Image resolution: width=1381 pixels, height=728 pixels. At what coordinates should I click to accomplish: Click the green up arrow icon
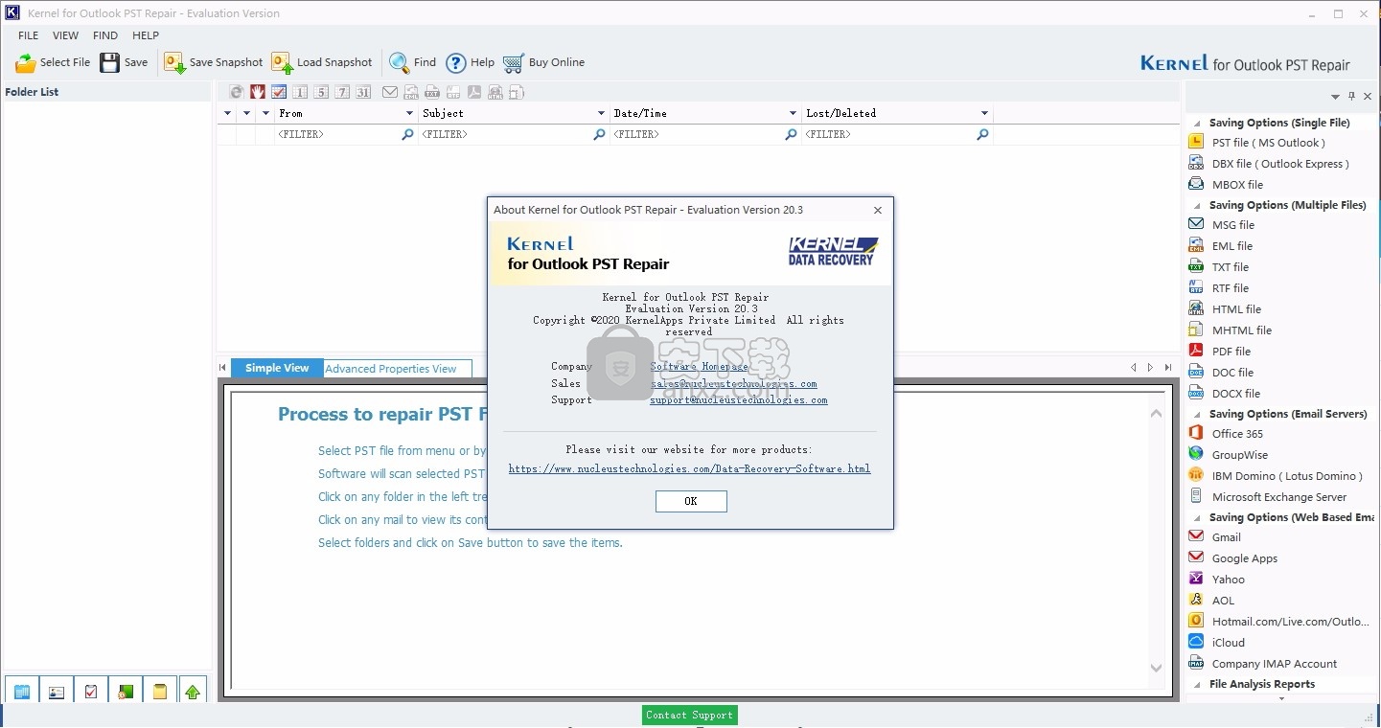(x=194, y=692)
